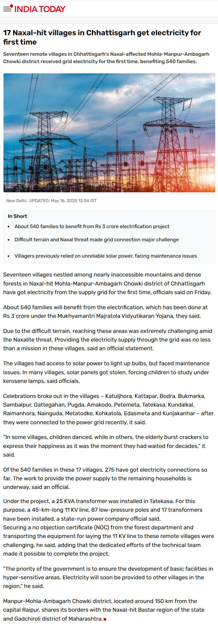Click the opening paragraph about seventeen villages
The image size is (218, 628).
[x=107, y=283]
